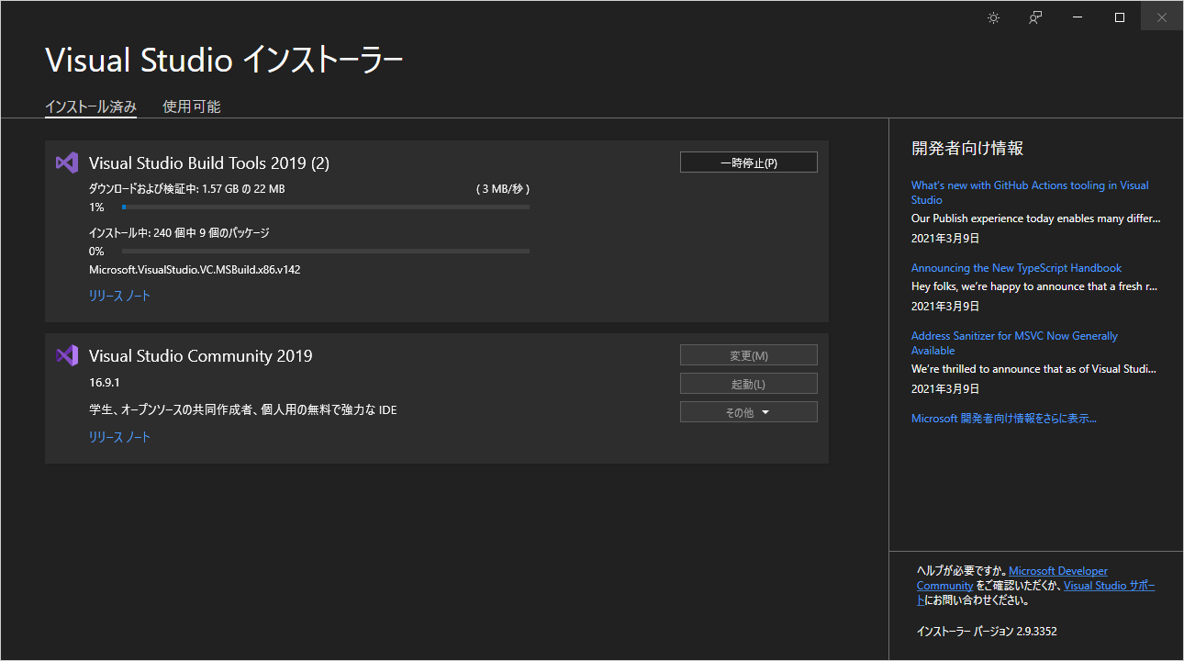Screen dimensions: 1184x661
Task: Close the Visual Studio Installer window
Action: [x=1162, y=17]
